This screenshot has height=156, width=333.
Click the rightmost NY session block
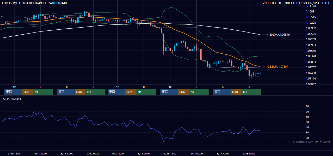pyautogui.click(x=251, y=92)
